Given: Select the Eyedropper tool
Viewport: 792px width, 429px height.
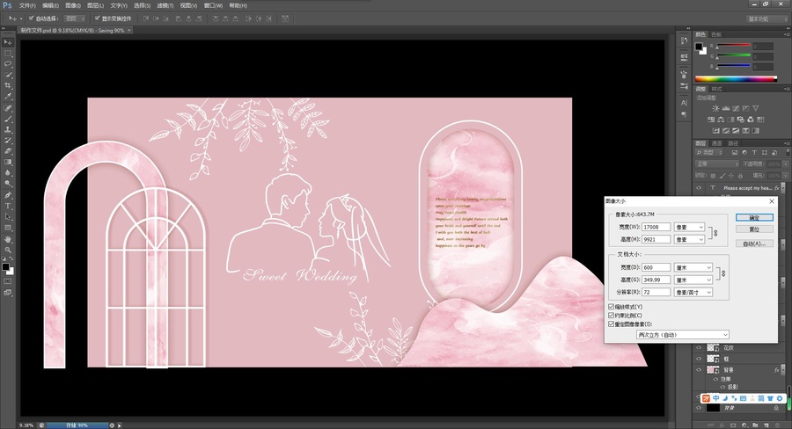Looking at the screenshot, I should [x=8, y=97].
